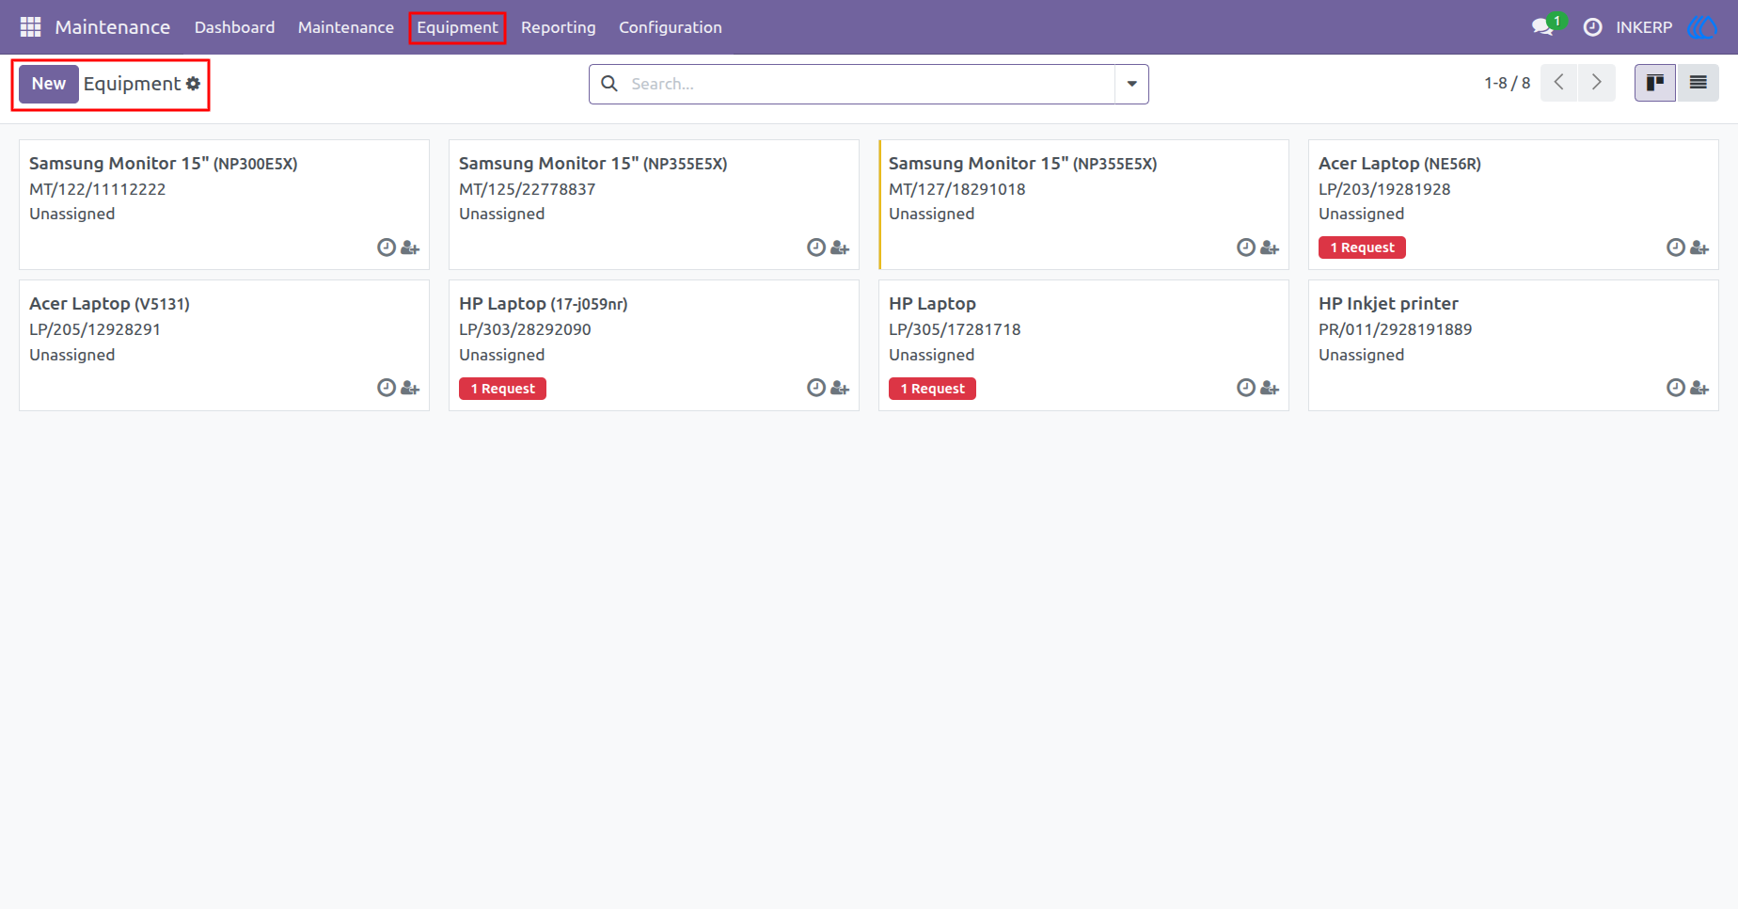Assign user icon on MT/122/11112222 card
The image size is (1738, 909).
410,248
